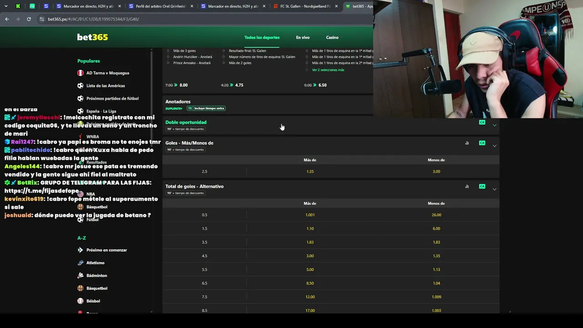This screenshot has height=328, width=583.
Task: Click the browser forward arrow
Action: point(18,19)
